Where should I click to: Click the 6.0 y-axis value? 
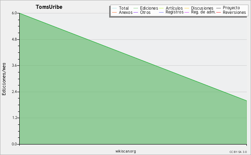(x=14, y=13)
